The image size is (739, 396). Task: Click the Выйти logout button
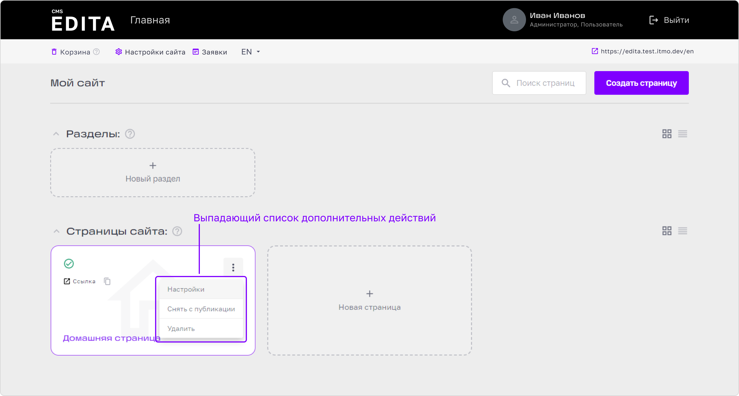point(669,20)
